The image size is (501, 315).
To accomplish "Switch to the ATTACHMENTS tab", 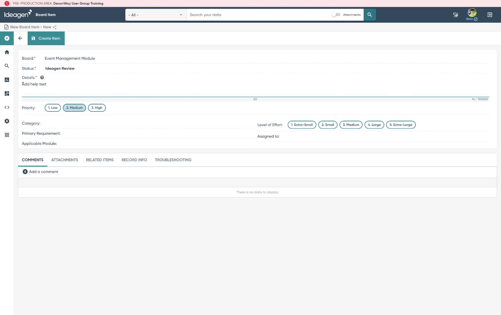I will click(65, 160).
